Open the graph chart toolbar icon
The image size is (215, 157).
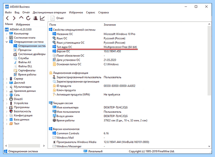pyautogui.click(x=42, y=18)
